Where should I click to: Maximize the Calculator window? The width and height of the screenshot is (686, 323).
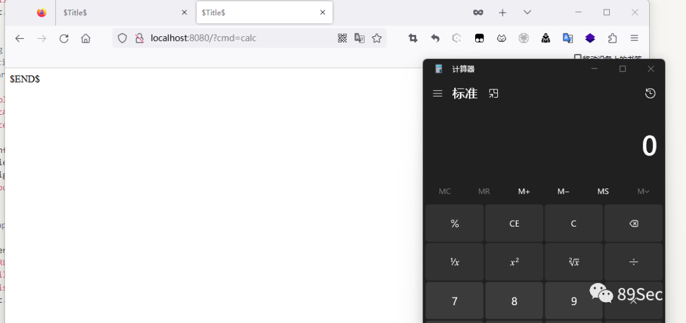tap(622, 69)
